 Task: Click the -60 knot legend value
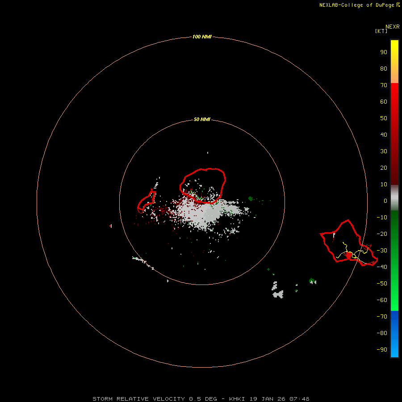pyautogui.click(x=382, y=300)
